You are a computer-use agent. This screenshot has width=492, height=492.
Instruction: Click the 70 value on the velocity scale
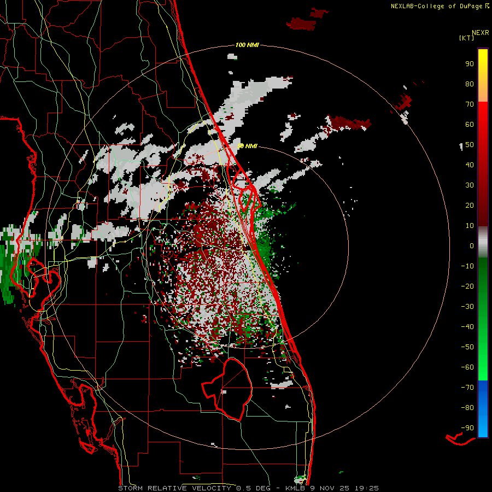coord(470,104)
